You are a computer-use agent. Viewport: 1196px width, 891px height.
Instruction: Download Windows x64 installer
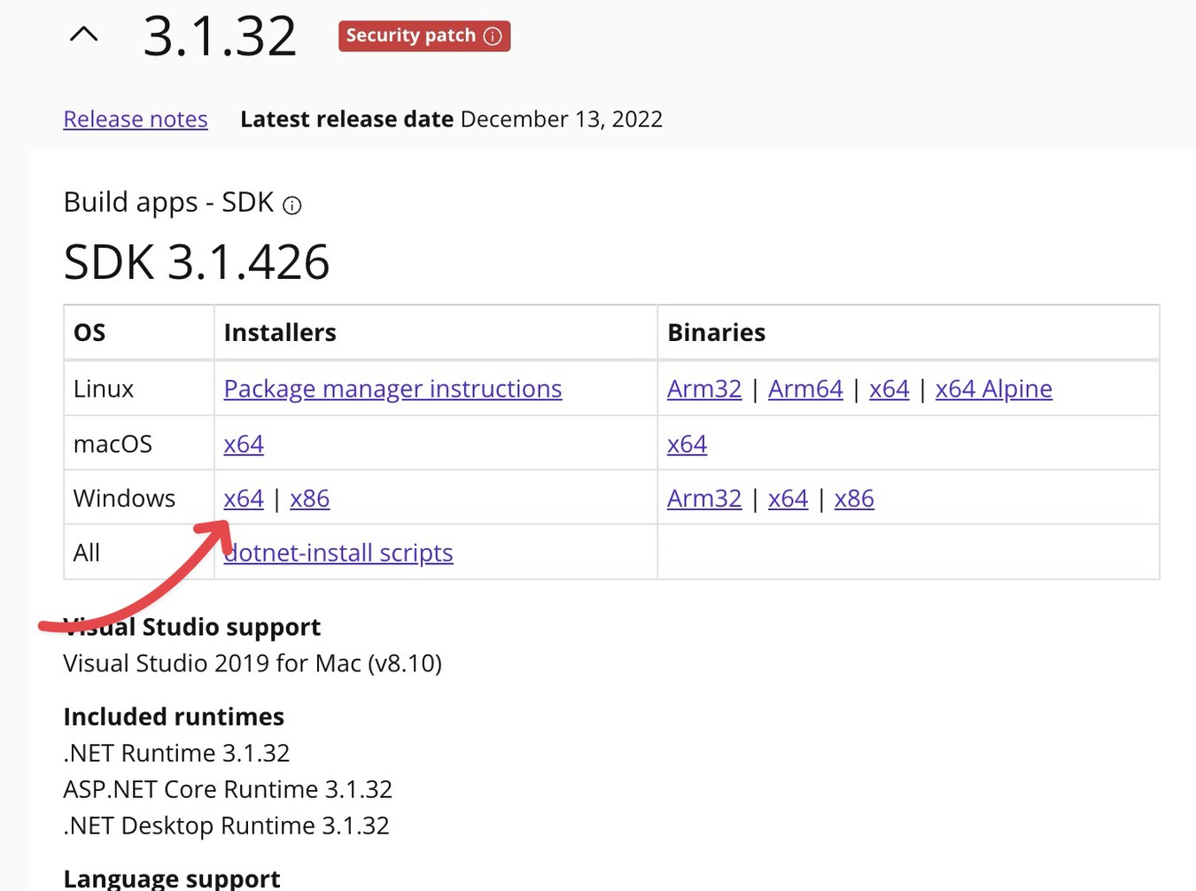tap(244, 499)
